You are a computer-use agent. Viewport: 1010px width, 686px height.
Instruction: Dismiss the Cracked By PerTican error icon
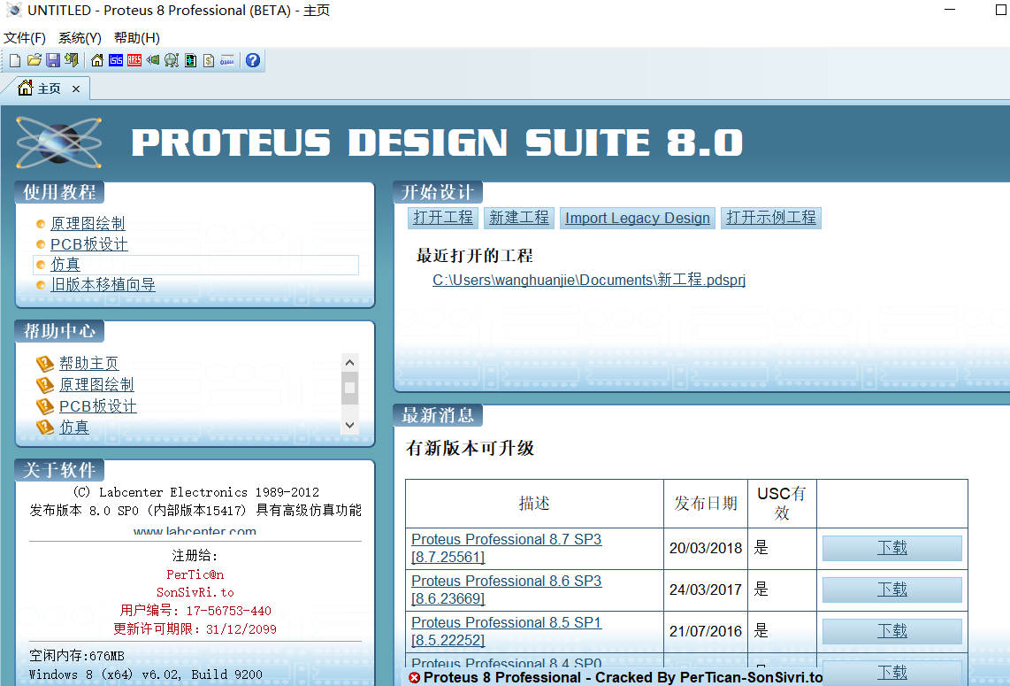coord(415,678)
